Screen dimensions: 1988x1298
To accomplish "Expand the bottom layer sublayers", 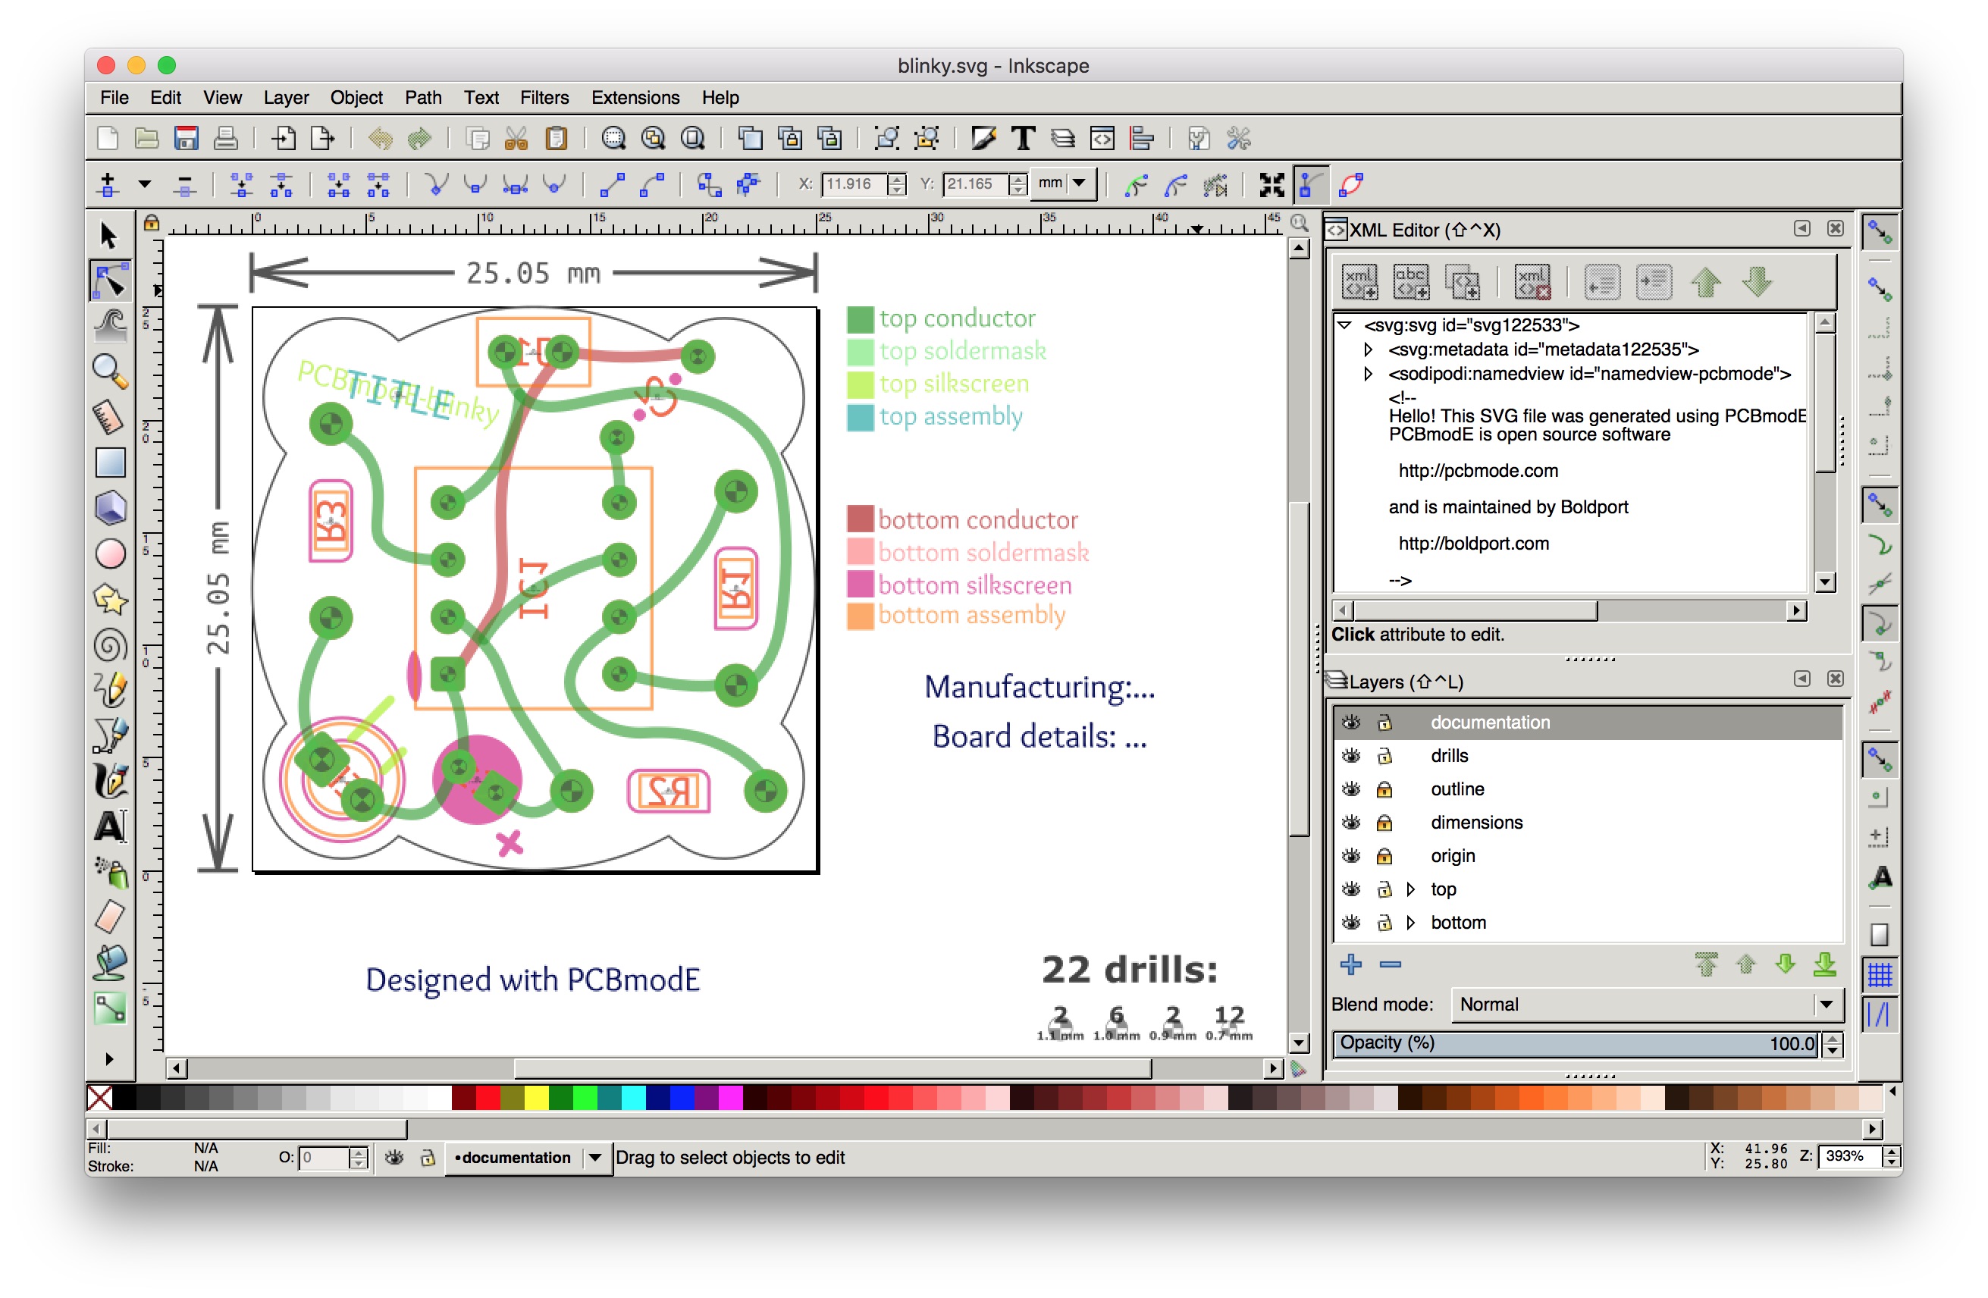I will [1411, 923].
